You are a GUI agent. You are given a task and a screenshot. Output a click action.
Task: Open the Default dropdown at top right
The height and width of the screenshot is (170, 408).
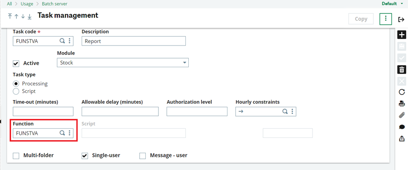(x=392, y=3)
